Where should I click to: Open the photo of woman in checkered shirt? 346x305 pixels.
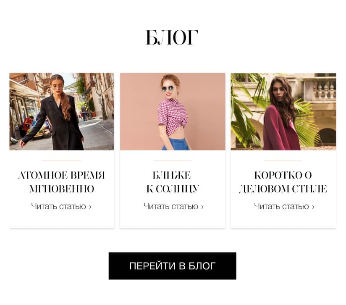tap(173, 111)
